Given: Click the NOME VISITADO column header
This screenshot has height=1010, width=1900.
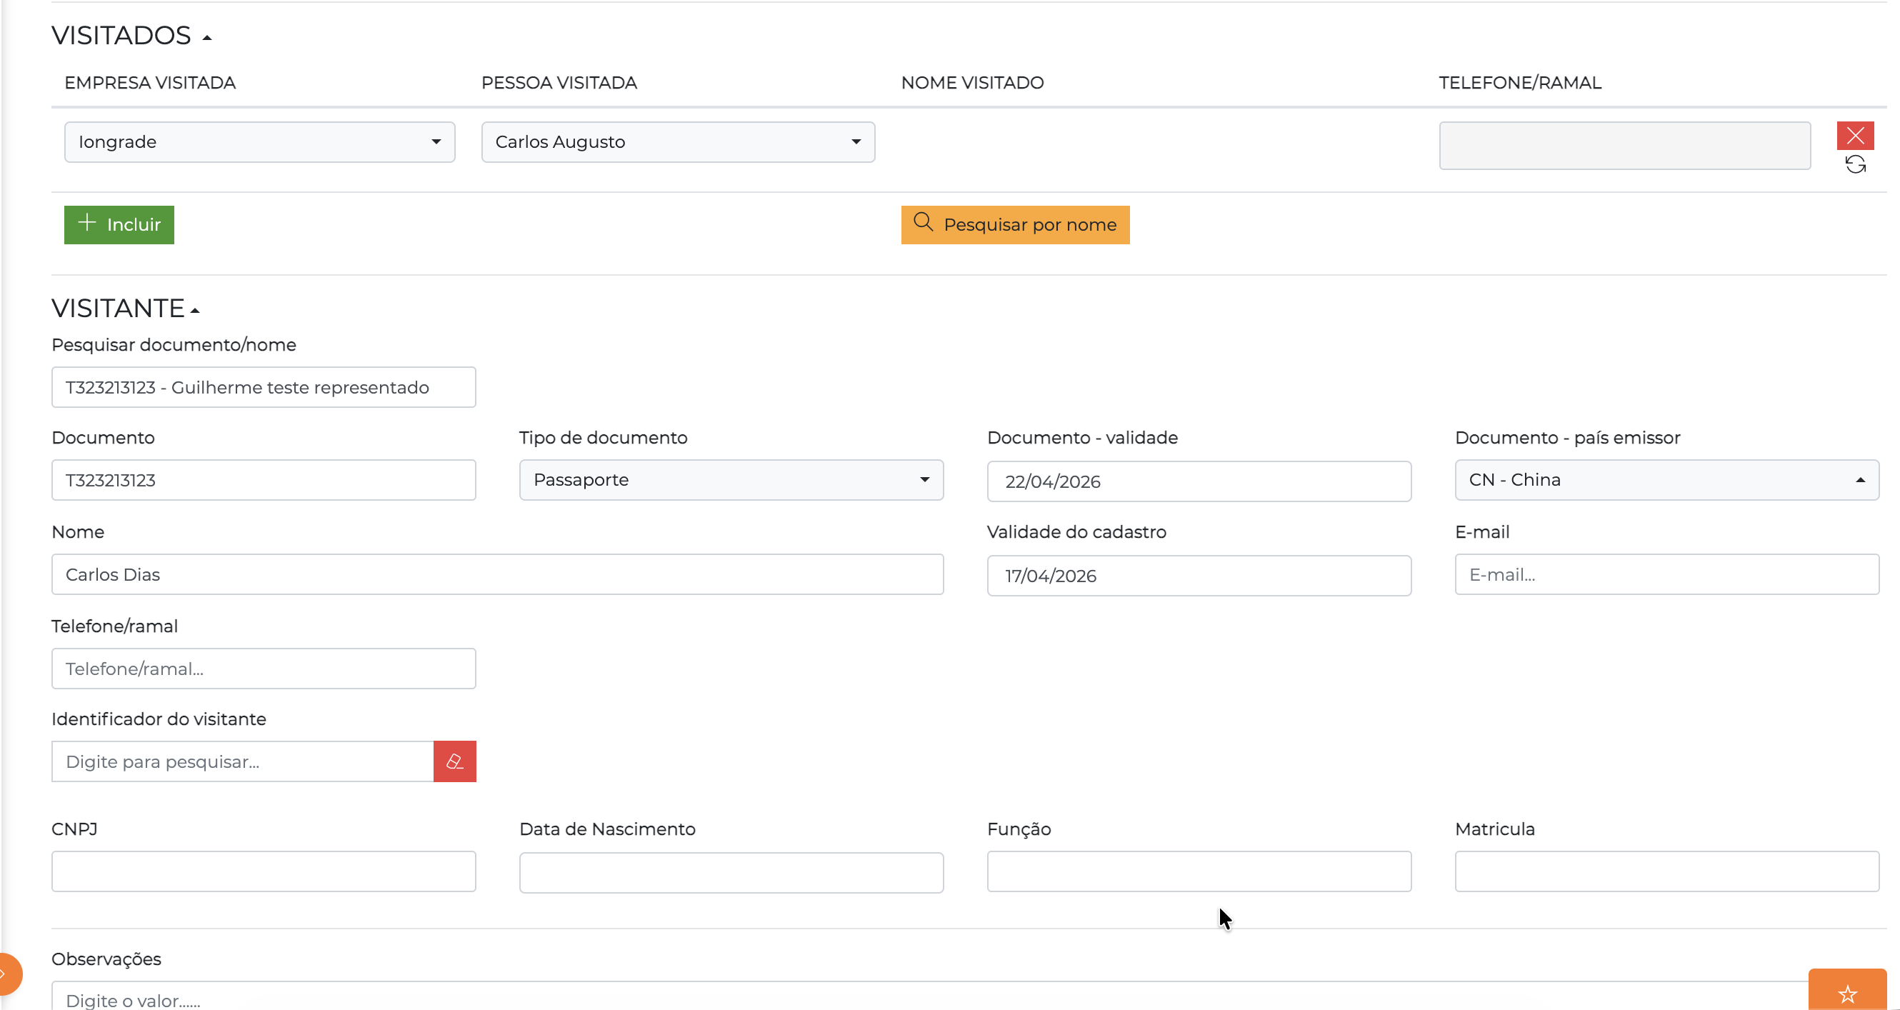Looking at the screenshot, I should [x=972, y=83].
